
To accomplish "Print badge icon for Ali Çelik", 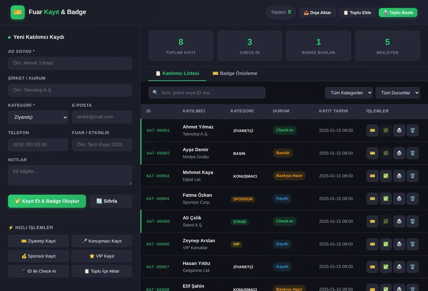I will pyautogui.click(x=399, y=221).
